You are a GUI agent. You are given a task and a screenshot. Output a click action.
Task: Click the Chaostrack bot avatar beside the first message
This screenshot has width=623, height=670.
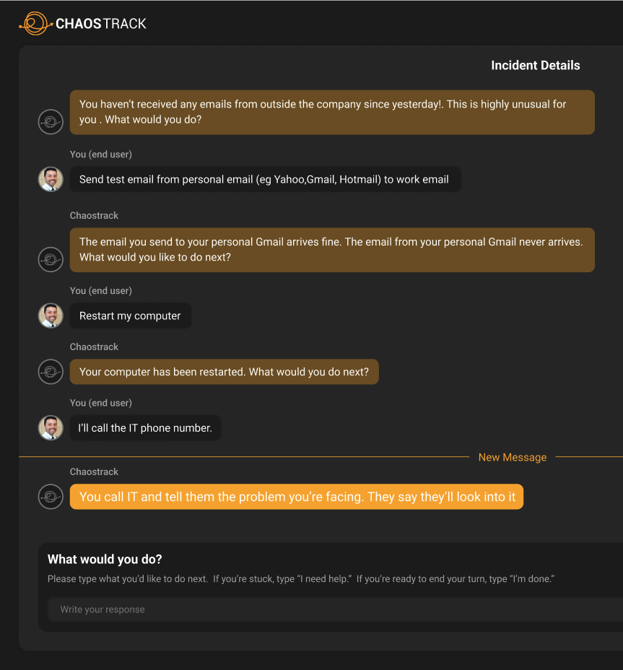coord(51,122)
